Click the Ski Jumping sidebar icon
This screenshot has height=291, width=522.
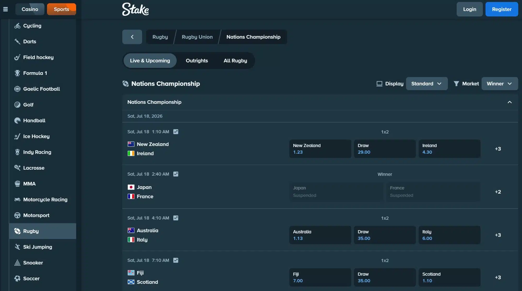17,247
